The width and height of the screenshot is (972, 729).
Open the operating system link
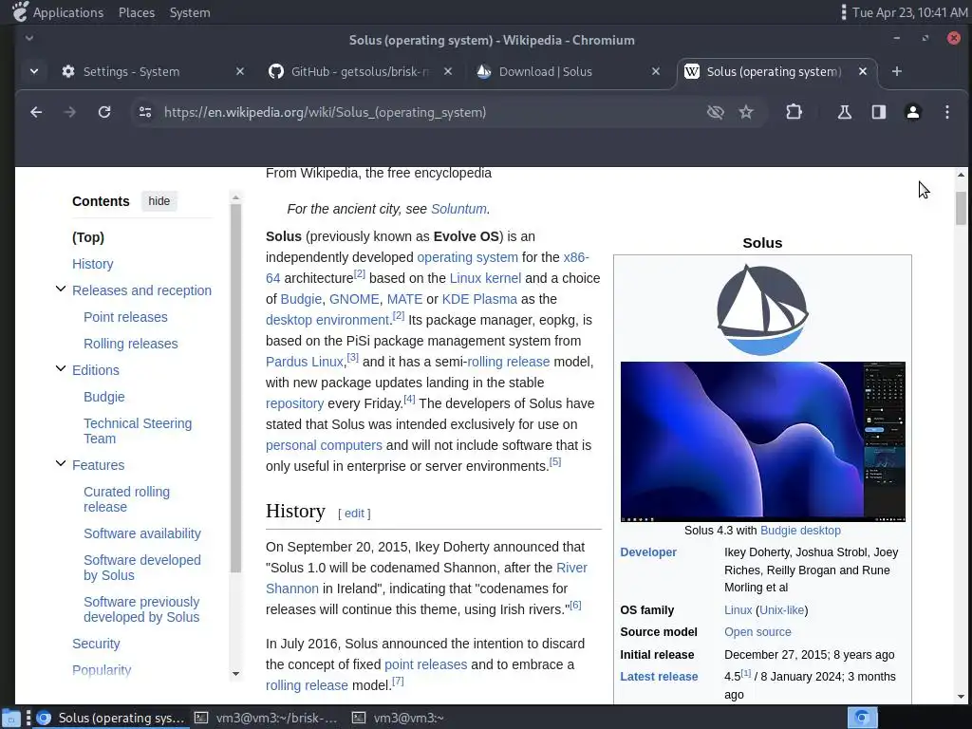pos(467,257)
